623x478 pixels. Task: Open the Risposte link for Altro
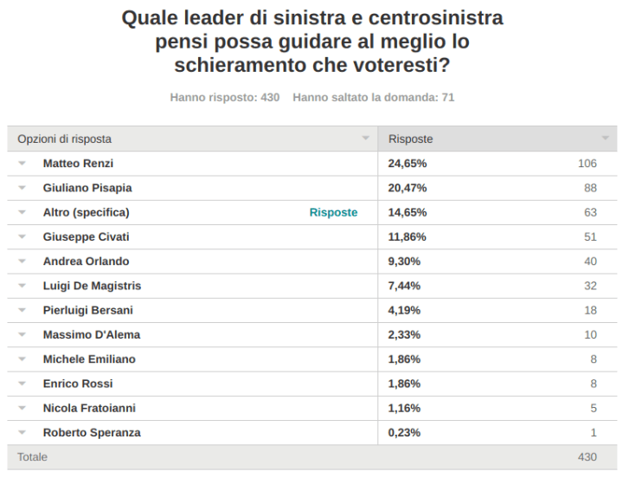[x=333, y=212]
